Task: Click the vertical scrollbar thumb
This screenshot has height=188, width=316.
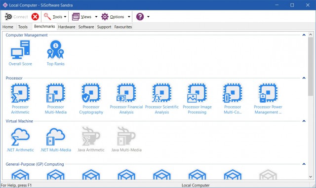Action: pyautogui.click(x=311, y=67)
